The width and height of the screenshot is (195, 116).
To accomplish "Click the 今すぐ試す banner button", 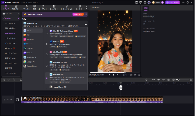I will tap(78, 14).
